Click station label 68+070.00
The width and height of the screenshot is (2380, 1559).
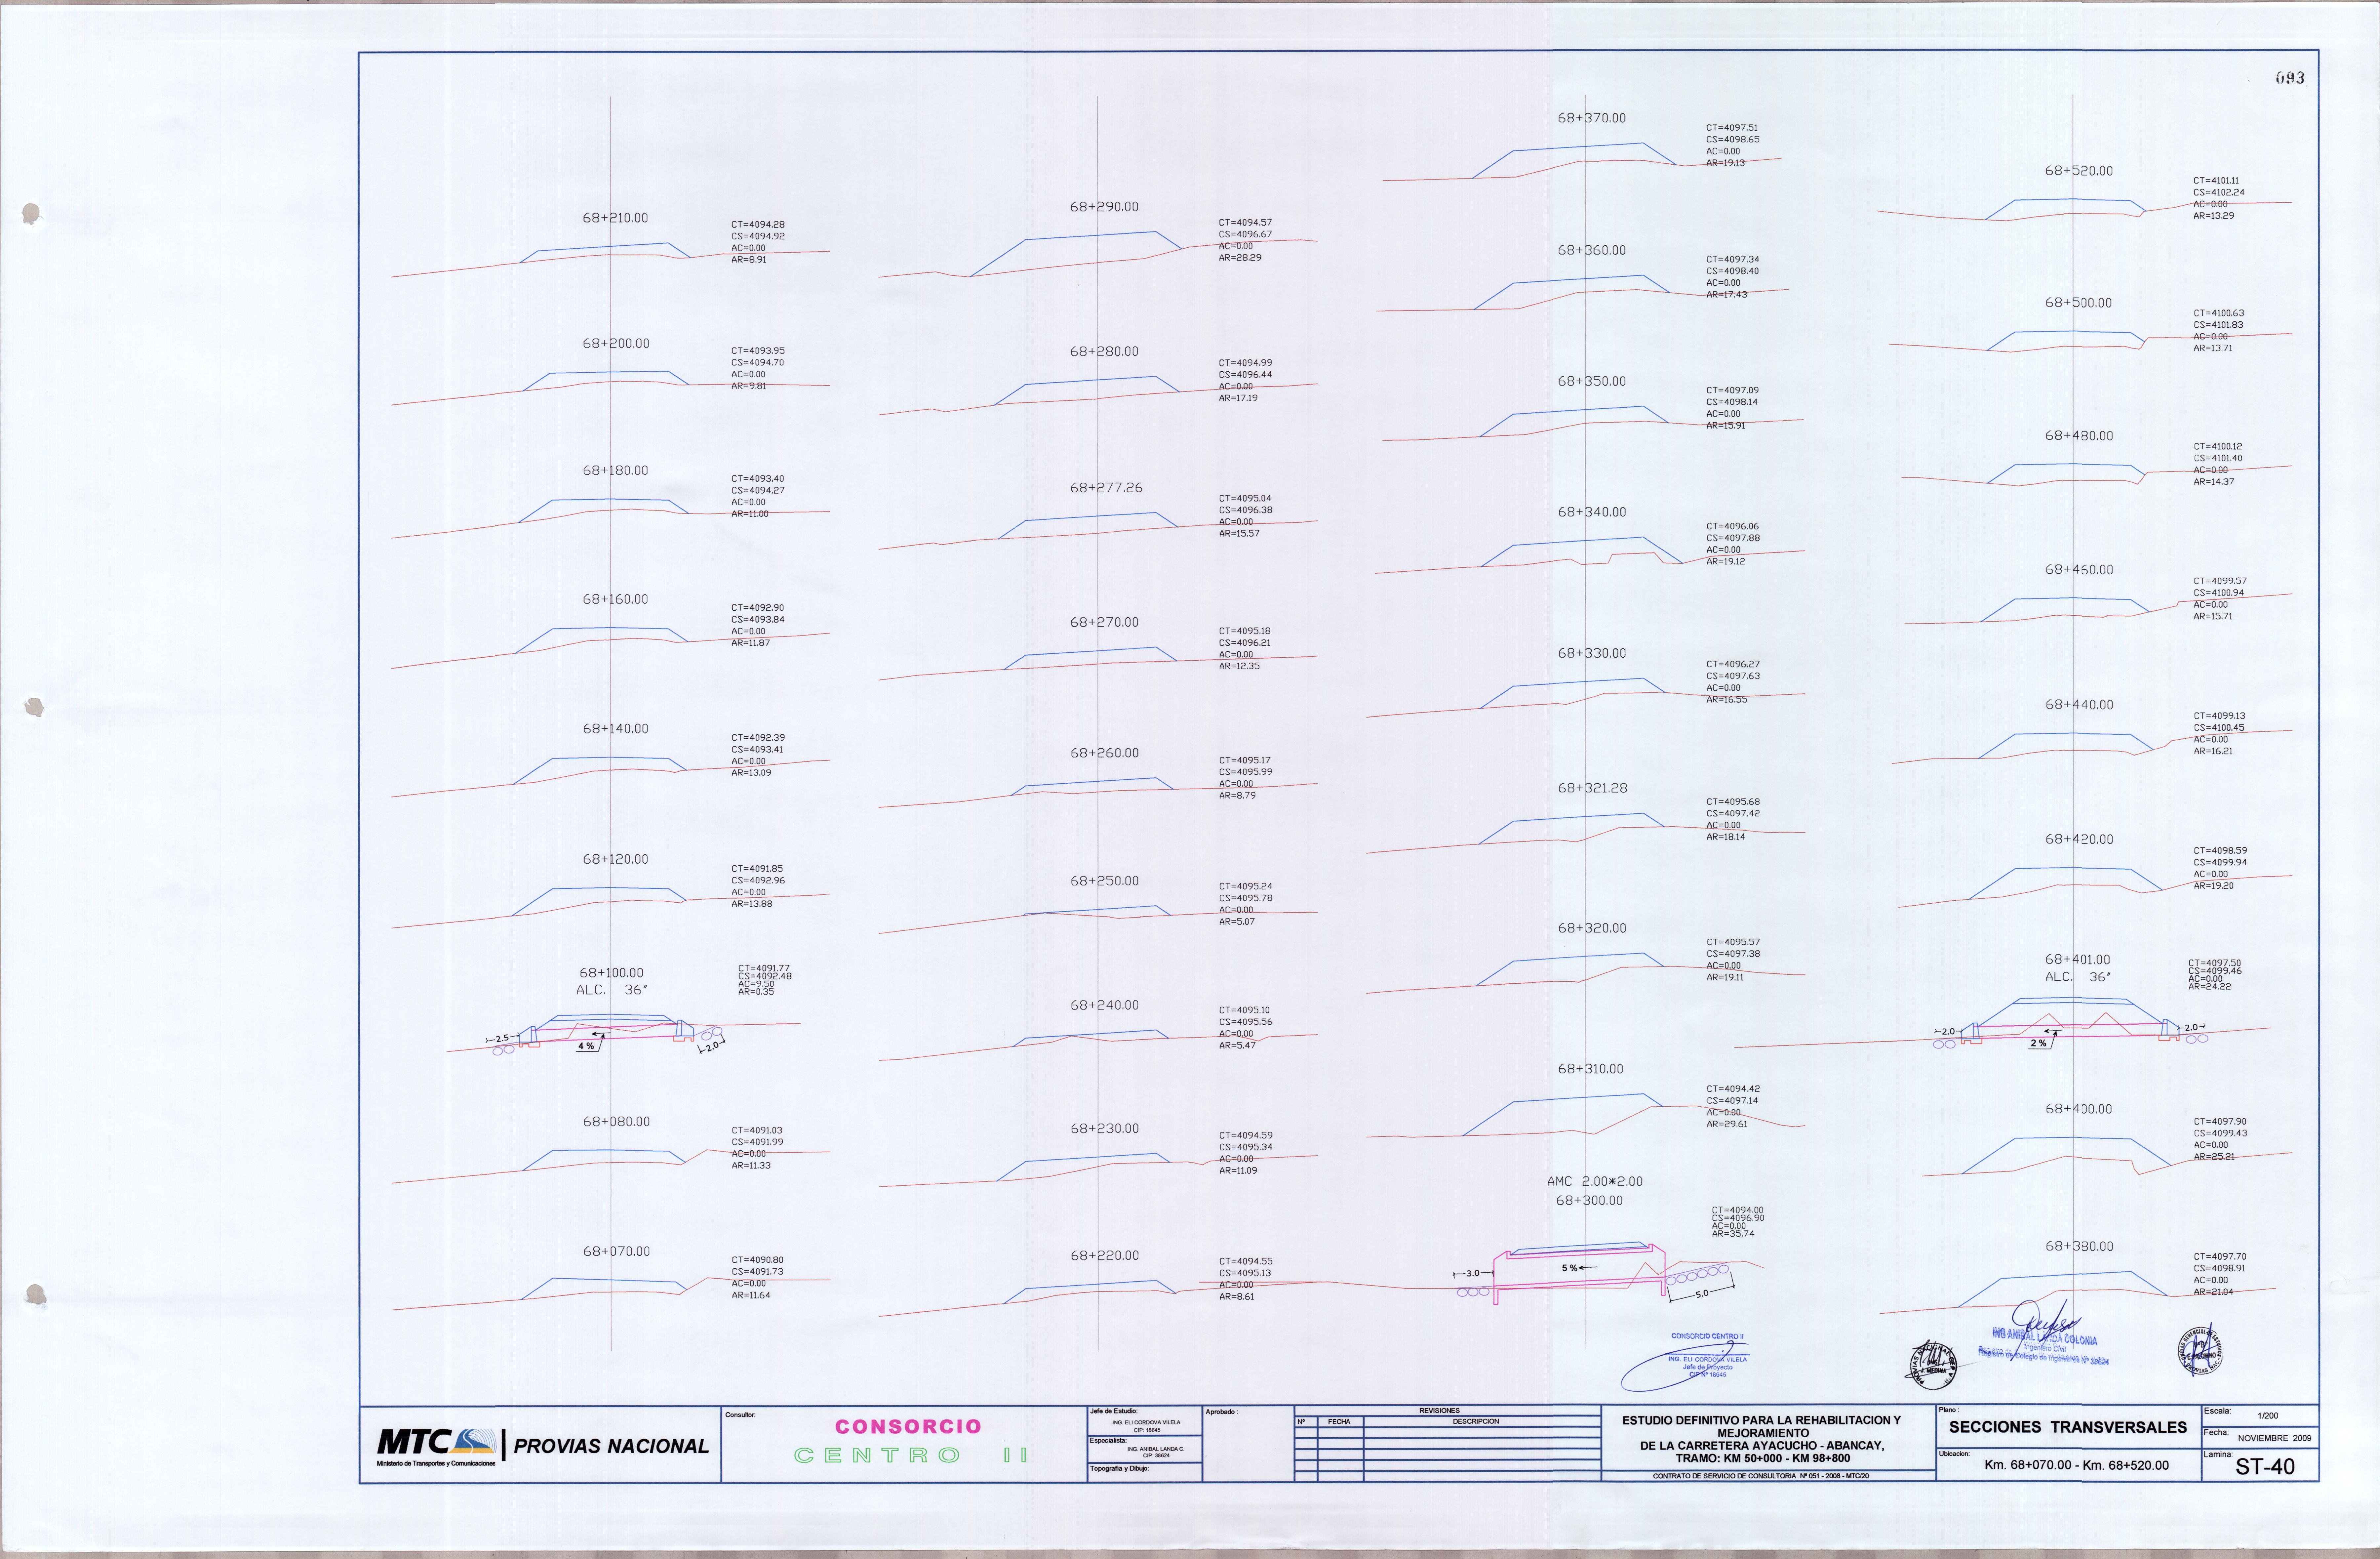coord(616,1252)
